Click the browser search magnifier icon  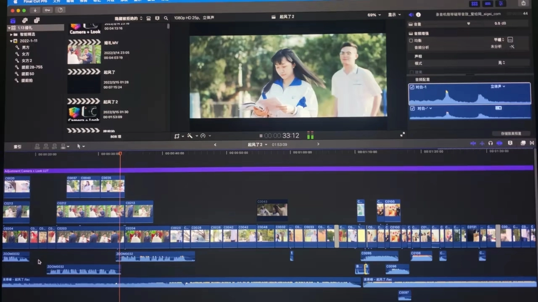[x=166, y=18]
